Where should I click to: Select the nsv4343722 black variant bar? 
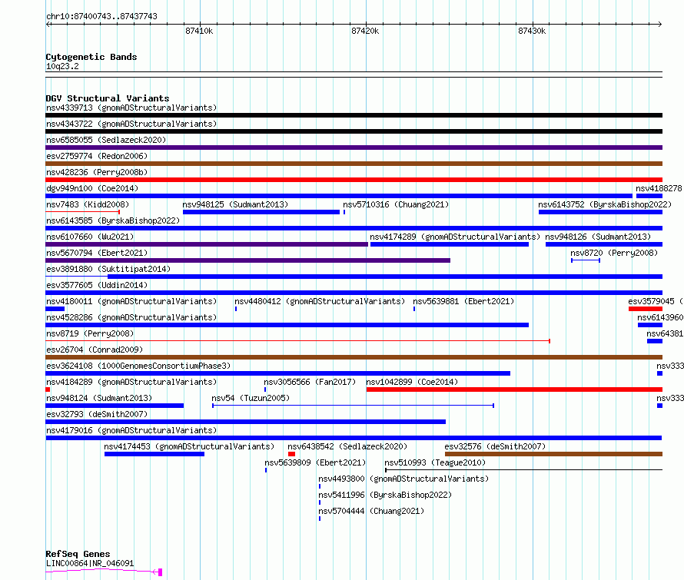354,131
